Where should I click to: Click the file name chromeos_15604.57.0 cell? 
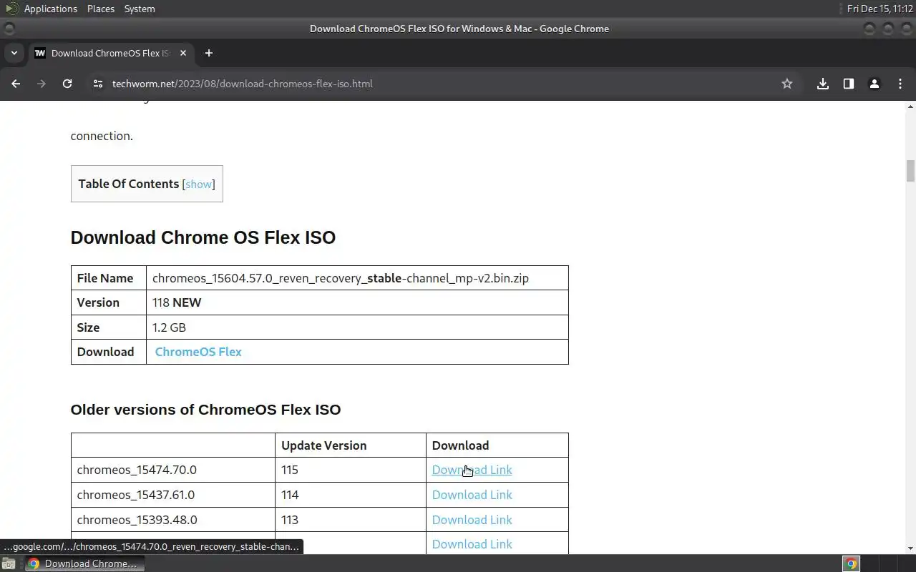point(357,278)
